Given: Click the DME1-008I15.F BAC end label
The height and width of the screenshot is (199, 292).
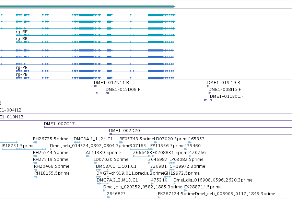Looking at the screenshot, I should pyautogui.click(x=225, y=90).
